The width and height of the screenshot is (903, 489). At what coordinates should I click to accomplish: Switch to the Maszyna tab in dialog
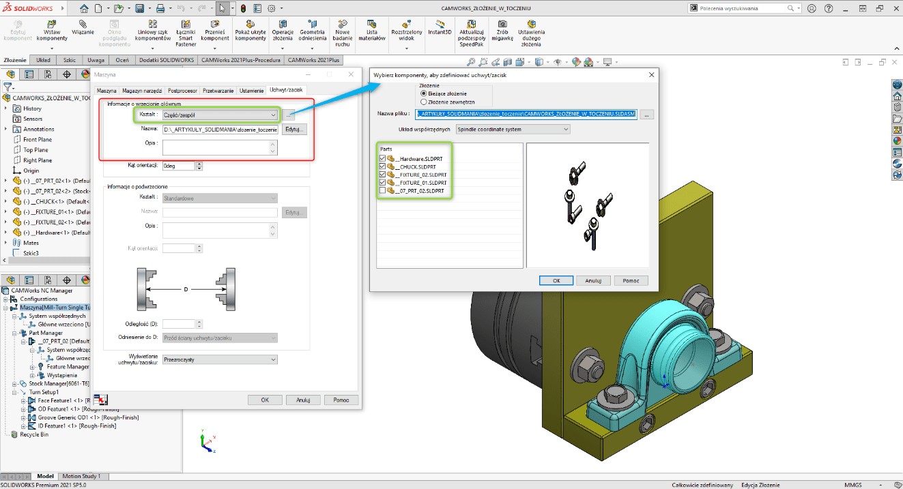(106, 90)
